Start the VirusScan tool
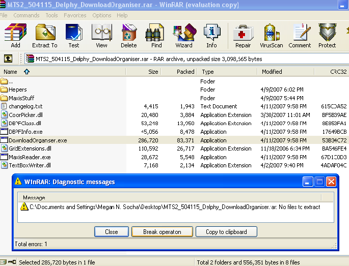 272,36
